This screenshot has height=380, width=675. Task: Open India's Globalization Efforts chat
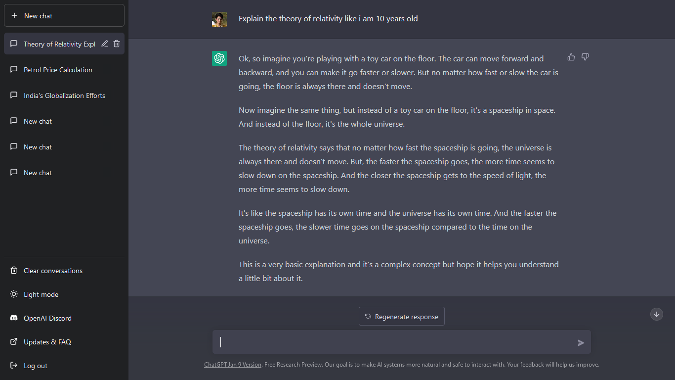coord(64,95)
